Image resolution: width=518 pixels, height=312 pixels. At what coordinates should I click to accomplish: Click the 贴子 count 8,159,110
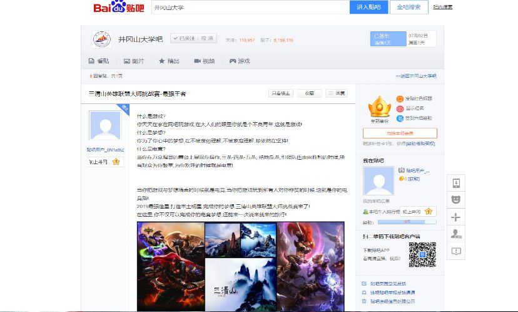(x=283, y=40)
